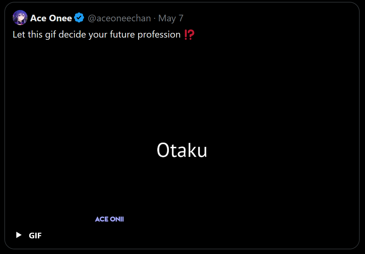The width and height of the screenshot is (365, 254).
Task: Click the white GIF label badge
Action: (x=35, y=236)
